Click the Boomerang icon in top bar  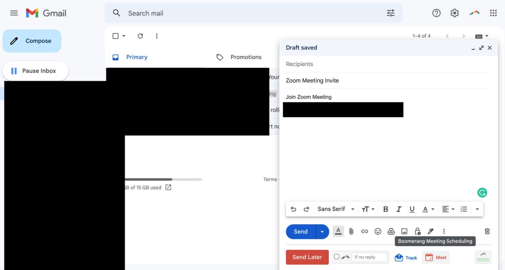coord(474,13)
